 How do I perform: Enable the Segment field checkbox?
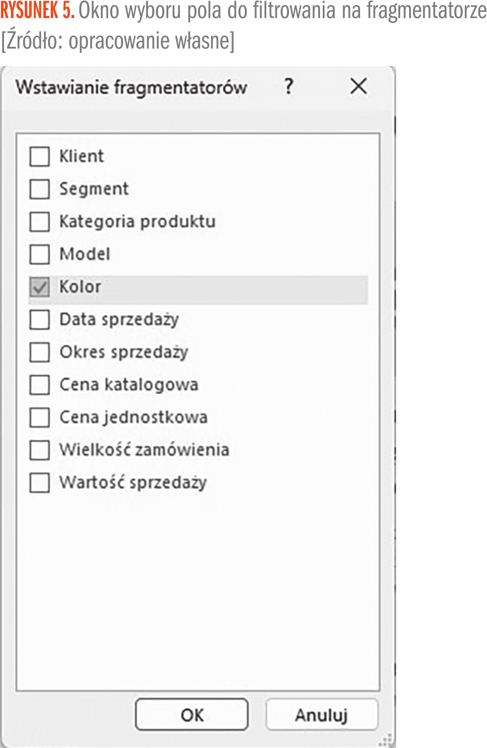[x=40, y=189]
